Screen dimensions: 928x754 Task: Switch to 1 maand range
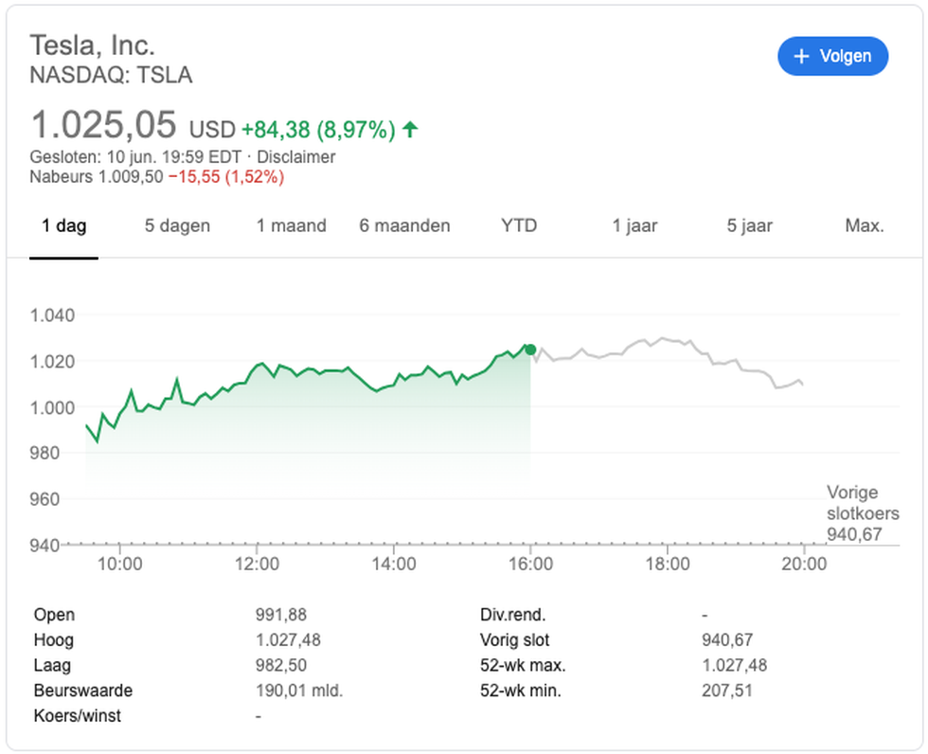point(292,225)
